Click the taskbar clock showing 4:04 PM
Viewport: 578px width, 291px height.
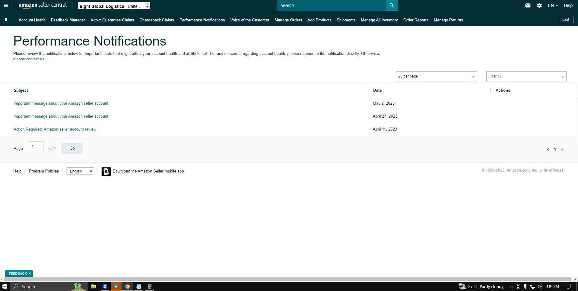[553, 286]
